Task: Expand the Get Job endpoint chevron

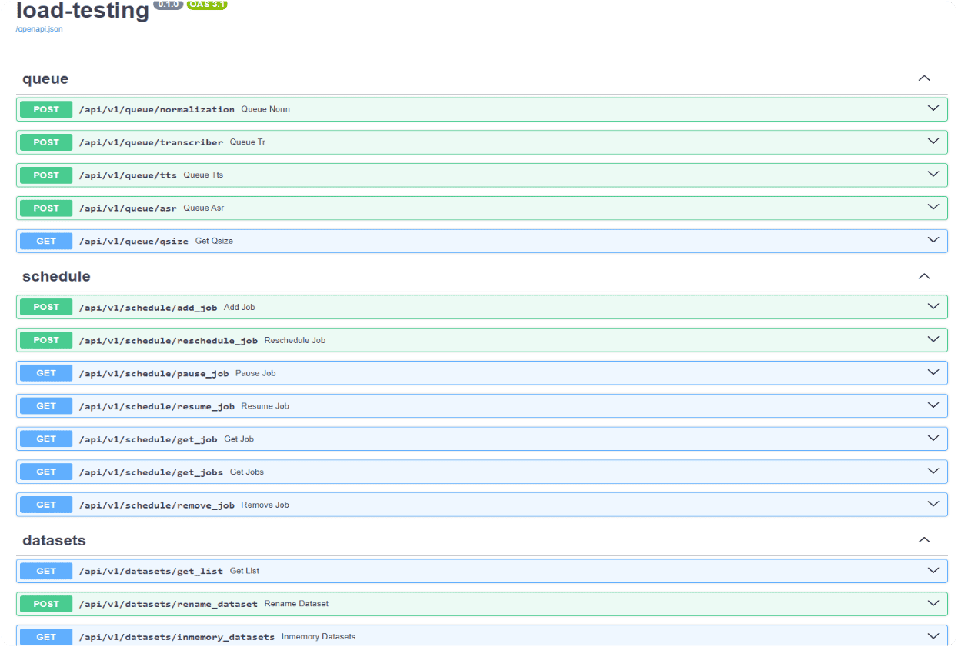Action: click(933, 439)
